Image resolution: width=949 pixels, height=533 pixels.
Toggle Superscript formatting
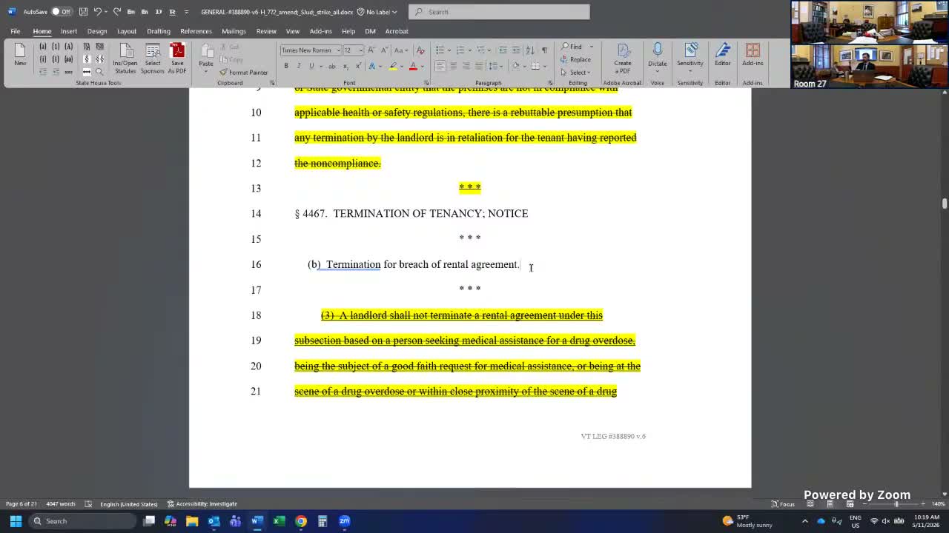tap(358, 66)
